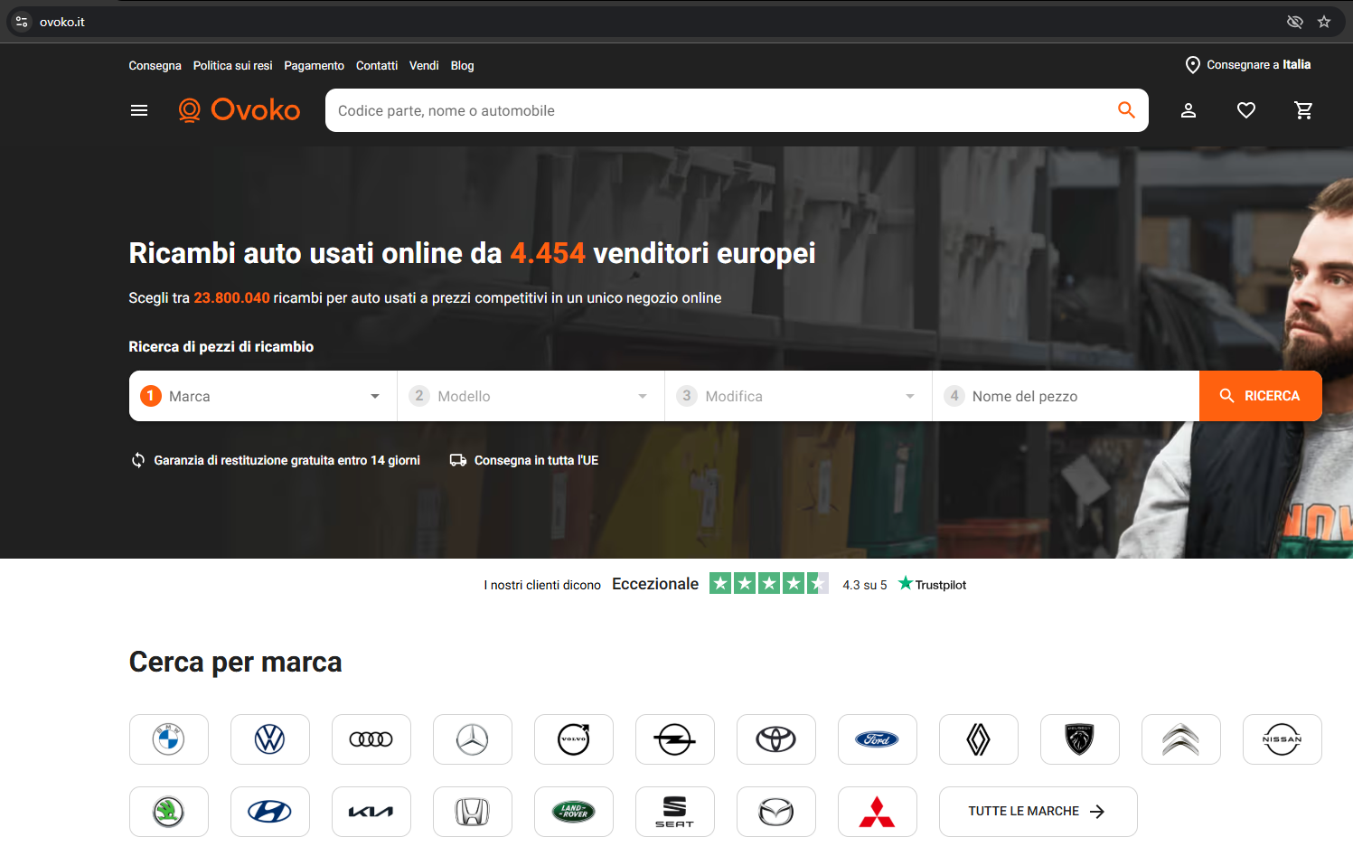Select the Renault brand logo
The height and width of the screenshot is (856, 1353).
979,739
